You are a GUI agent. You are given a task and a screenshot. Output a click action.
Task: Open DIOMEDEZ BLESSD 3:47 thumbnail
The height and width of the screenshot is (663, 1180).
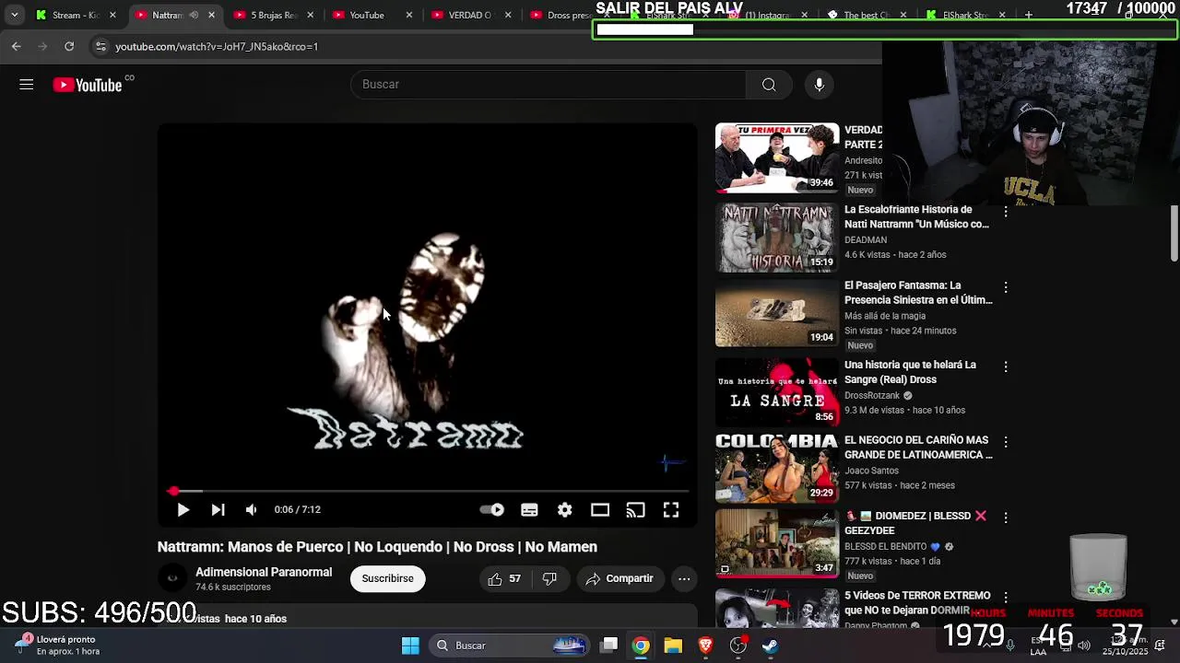pyautogui.click(x=777, y=543)
